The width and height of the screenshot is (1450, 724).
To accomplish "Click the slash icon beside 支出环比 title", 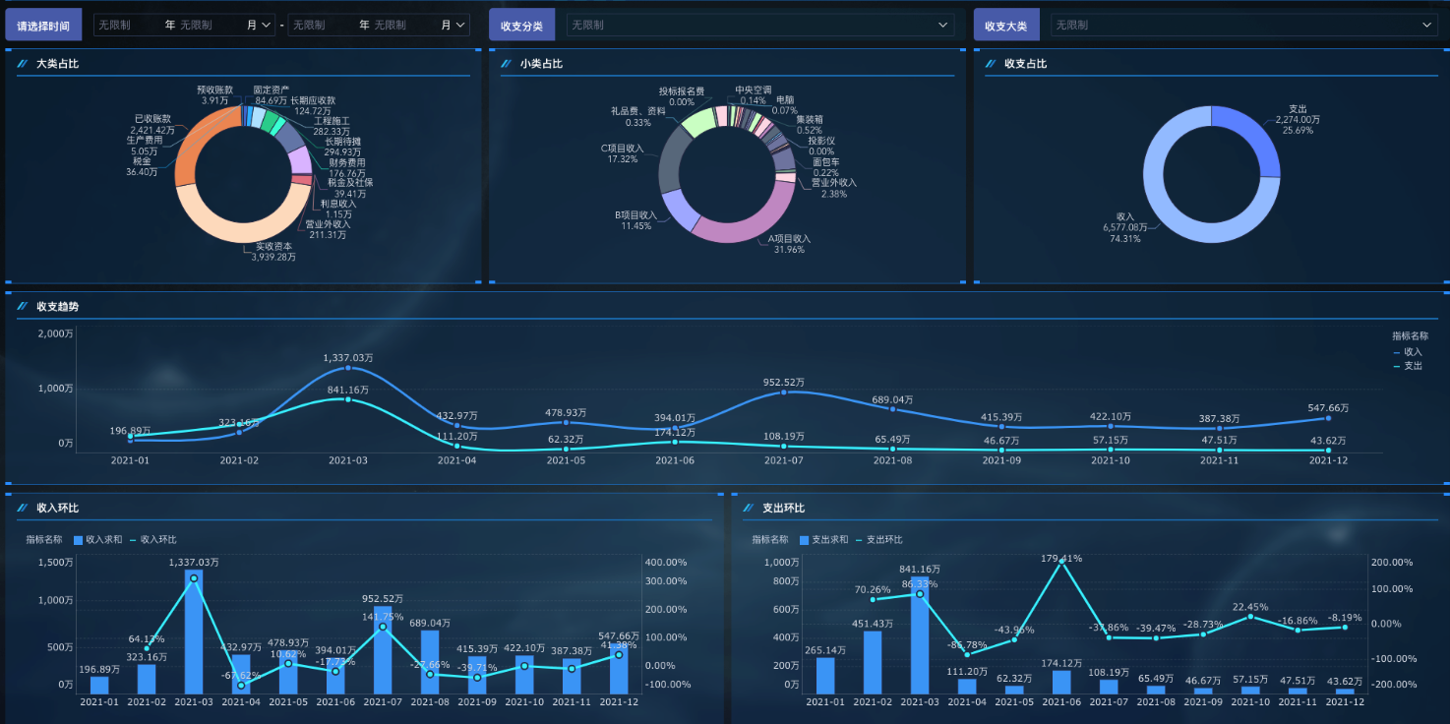I will pos(748,509).
